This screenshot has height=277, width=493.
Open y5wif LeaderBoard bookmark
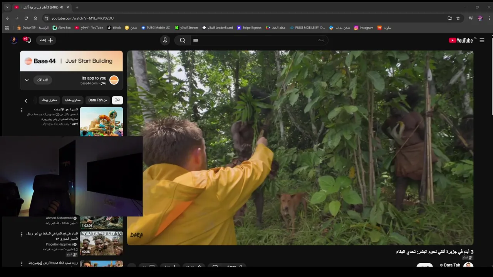pyautogui.click(x=217, y=28)
